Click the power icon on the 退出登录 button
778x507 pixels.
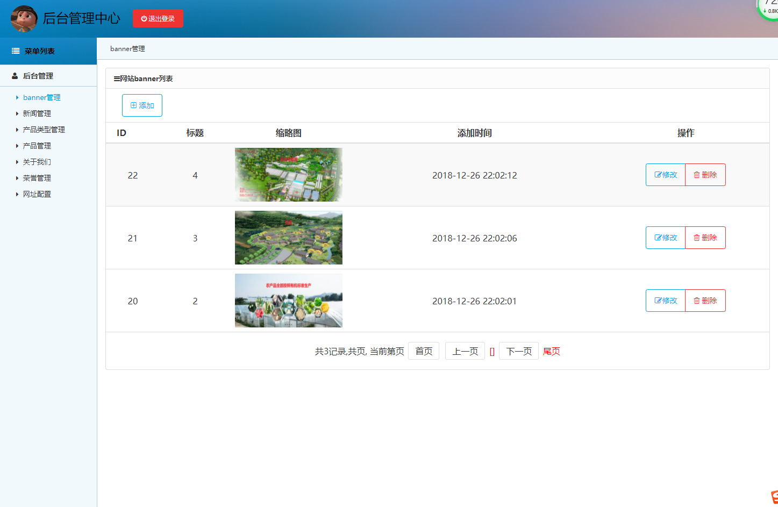143,18
